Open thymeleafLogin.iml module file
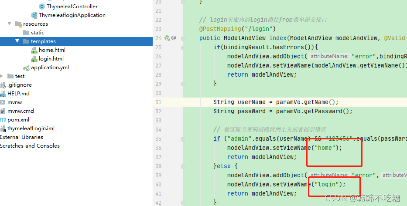The height and width of the screenshot is (206, 407). [x=31, y=128]
